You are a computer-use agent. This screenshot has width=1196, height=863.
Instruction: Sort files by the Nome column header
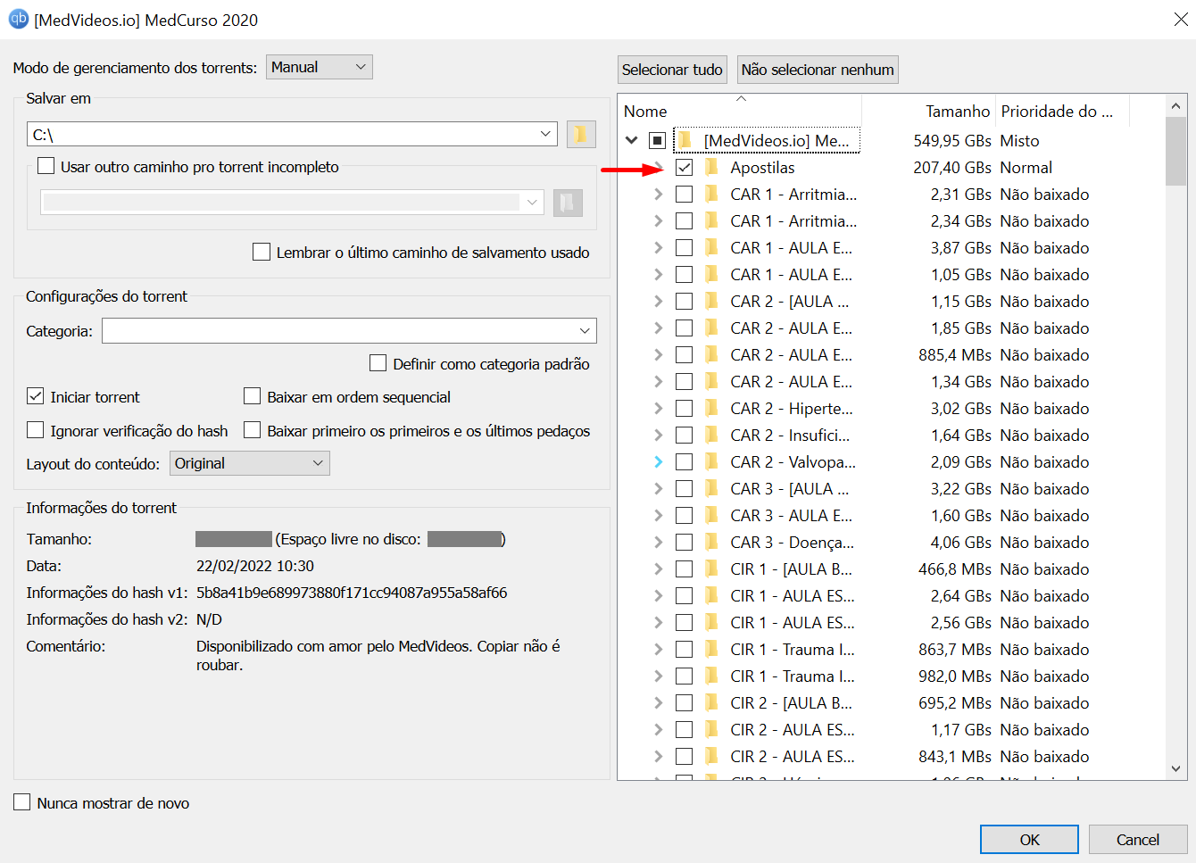click(x=645, y=112)
